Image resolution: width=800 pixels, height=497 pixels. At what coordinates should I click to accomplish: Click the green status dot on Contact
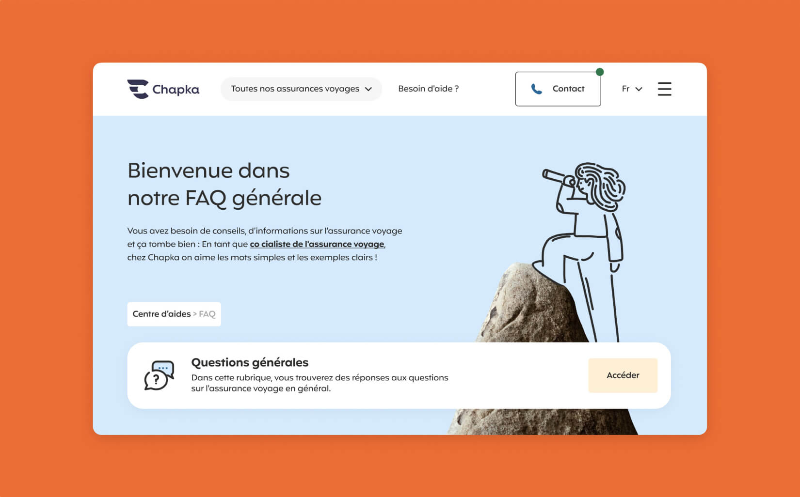coord(600,72)
